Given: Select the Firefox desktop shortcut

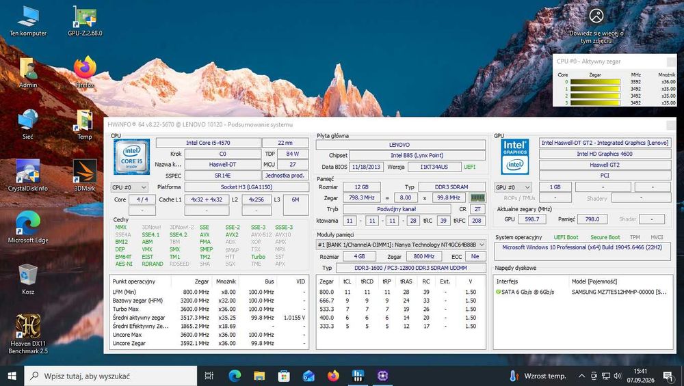Looking at the screenshot, I should (85, 72).
